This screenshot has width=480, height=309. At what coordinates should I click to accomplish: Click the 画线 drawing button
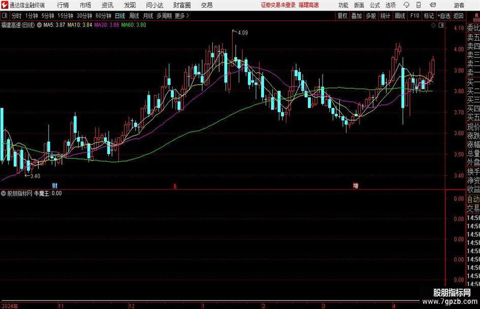[400, 16]
